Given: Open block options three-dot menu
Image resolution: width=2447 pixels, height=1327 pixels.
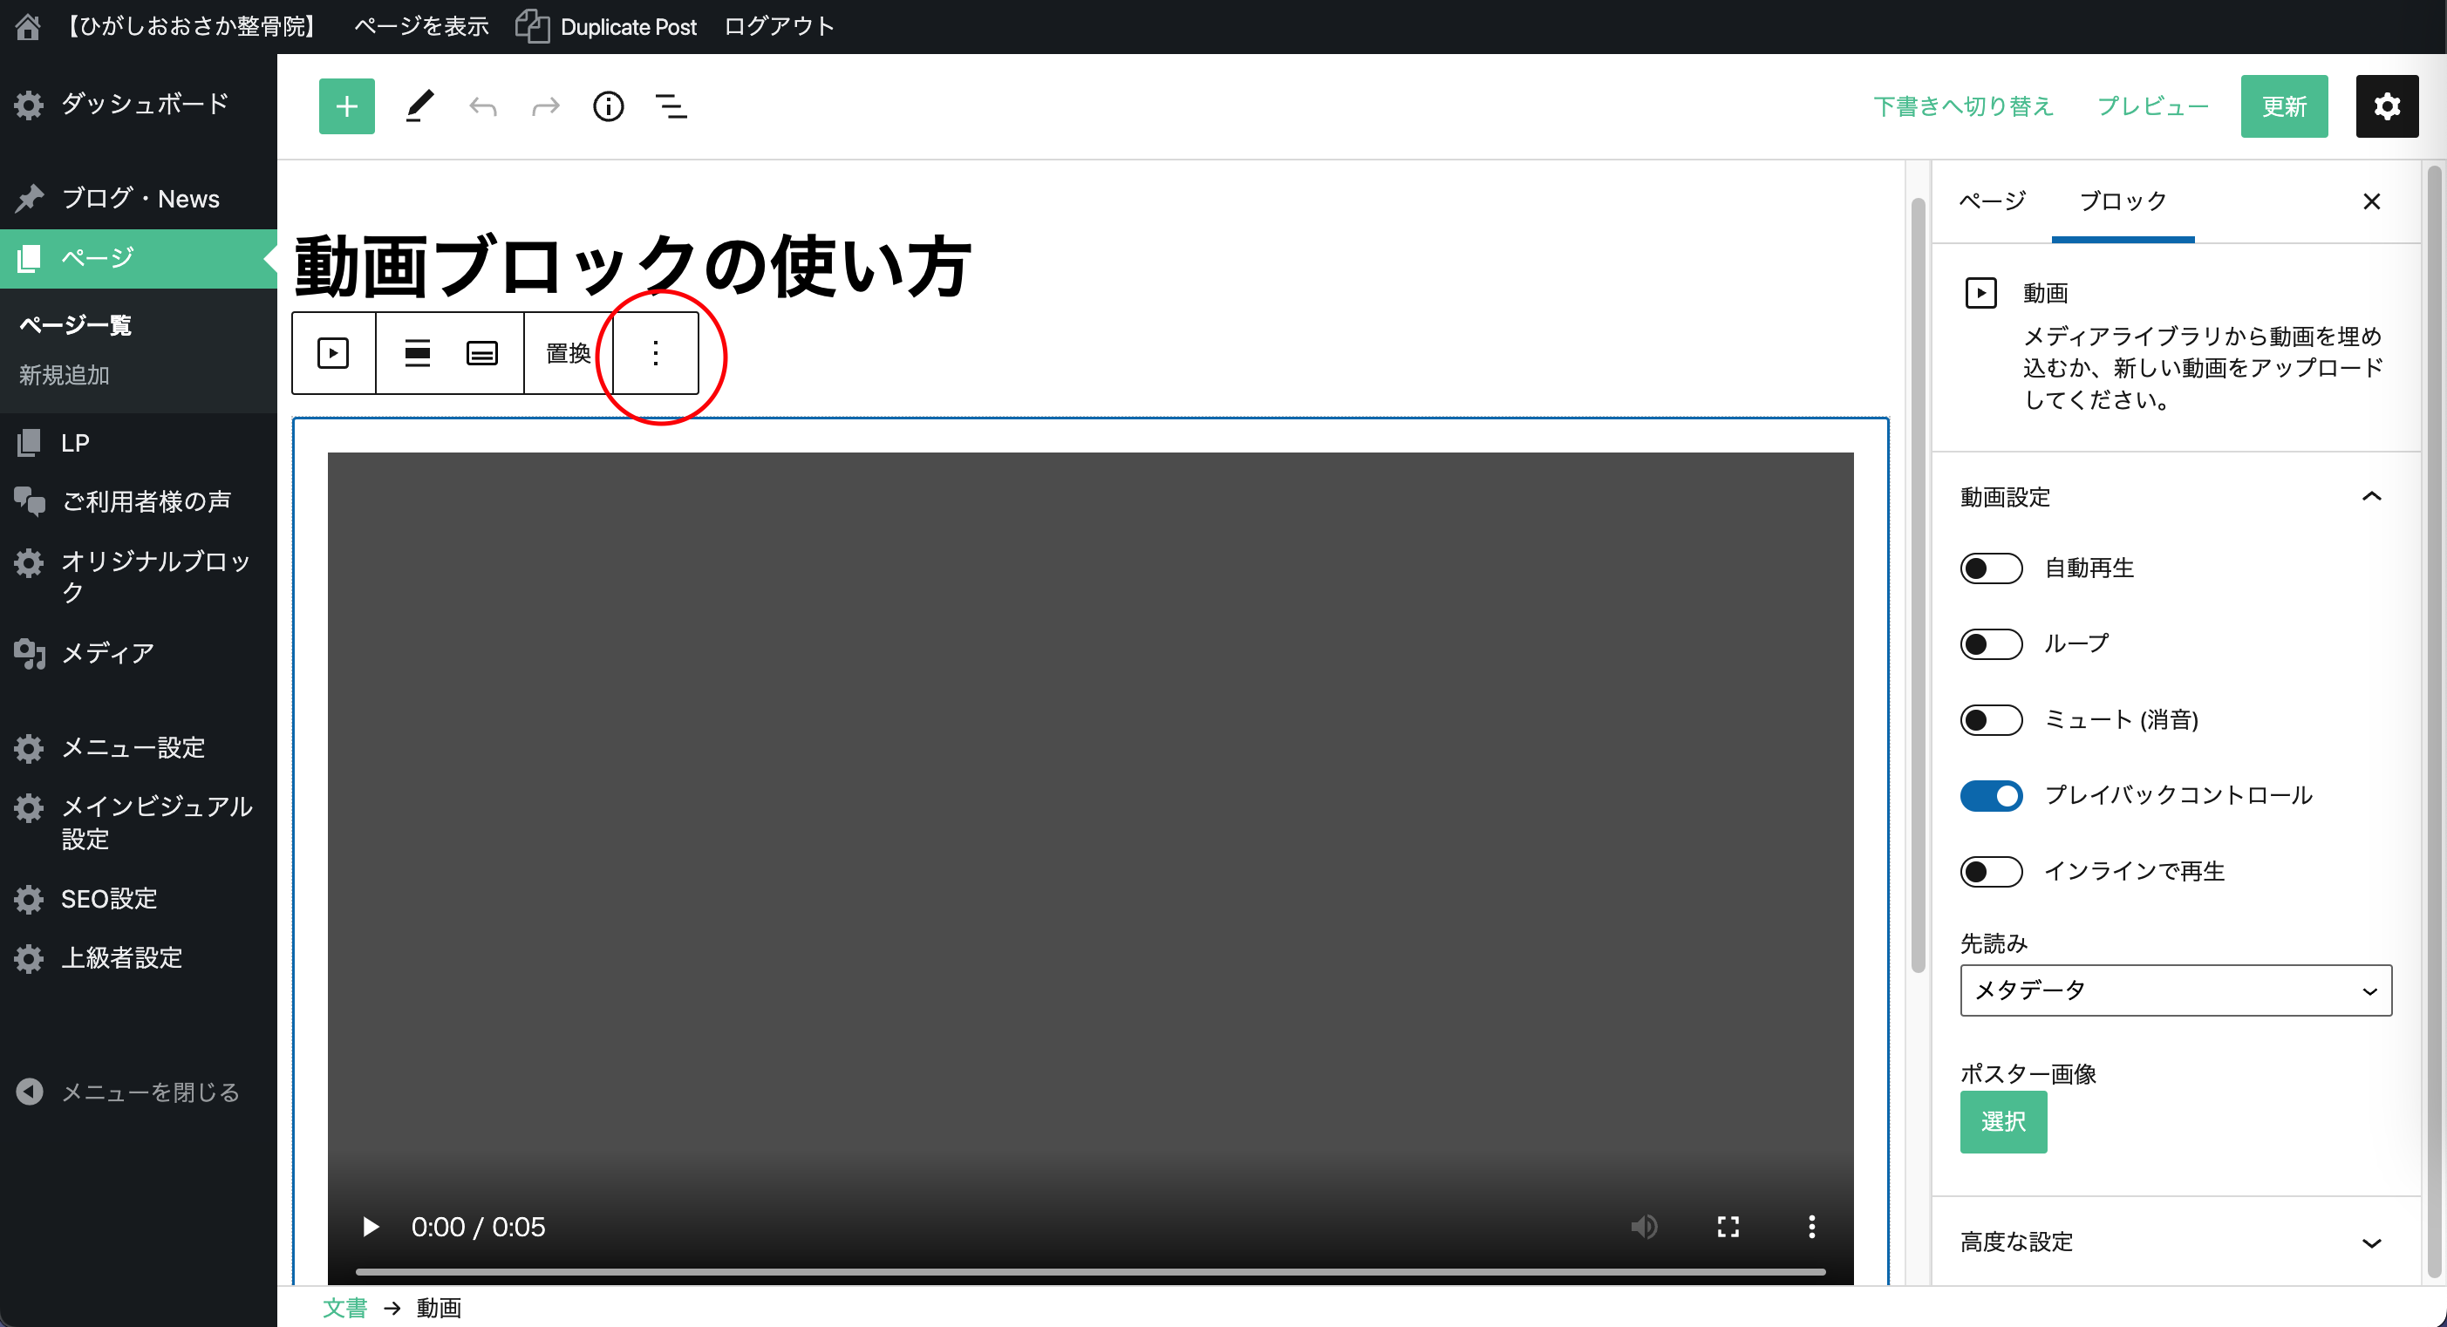Looking at the screenshot, I should pos(656,353).
